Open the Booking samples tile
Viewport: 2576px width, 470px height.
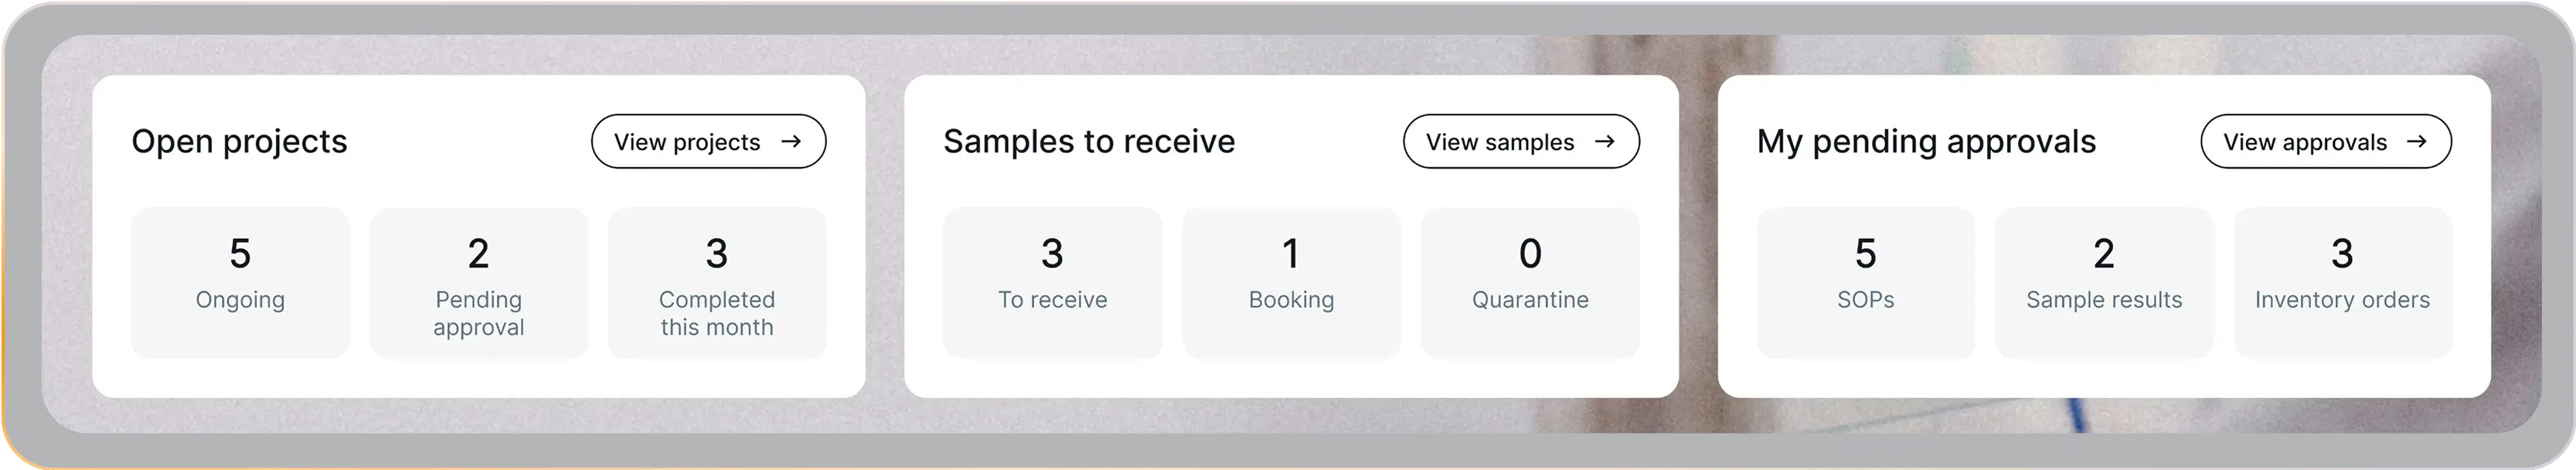(1291, 283)
